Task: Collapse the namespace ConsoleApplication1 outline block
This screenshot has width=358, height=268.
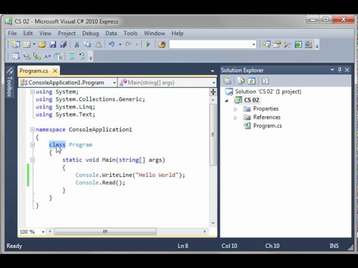Action: coord(32,130)
